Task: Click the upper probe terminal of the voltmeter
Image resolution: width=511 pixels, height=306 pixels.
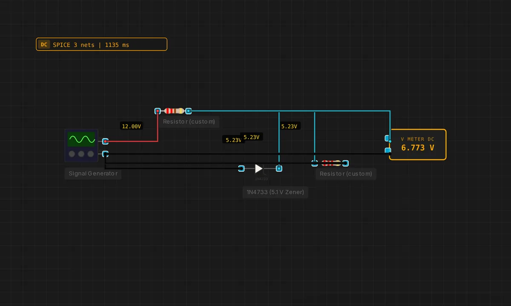Action: (x=388, y=139)
